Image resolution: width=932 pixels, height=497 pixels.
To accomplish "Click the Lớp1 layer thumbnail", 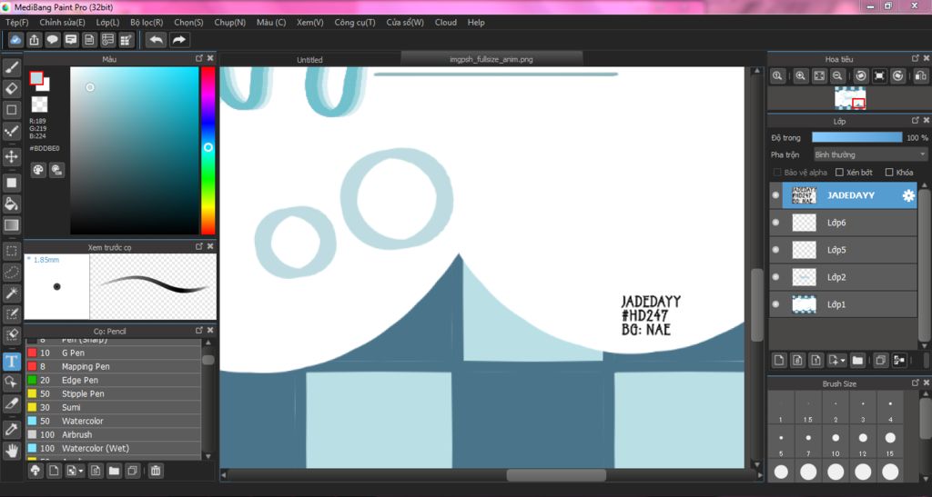I will (x=805, y=304).
